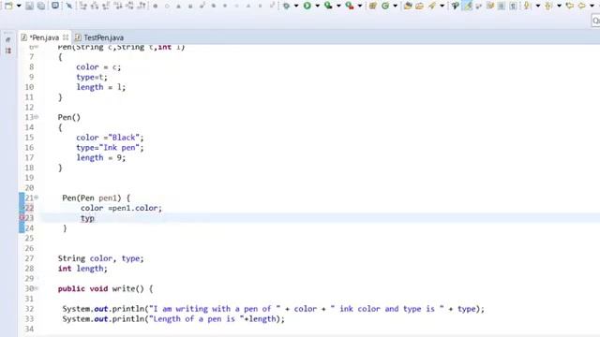Click the top left sidebar view icon
This screenshot has height=337, width=600.
pyautogui.click(x=8, y=39)
